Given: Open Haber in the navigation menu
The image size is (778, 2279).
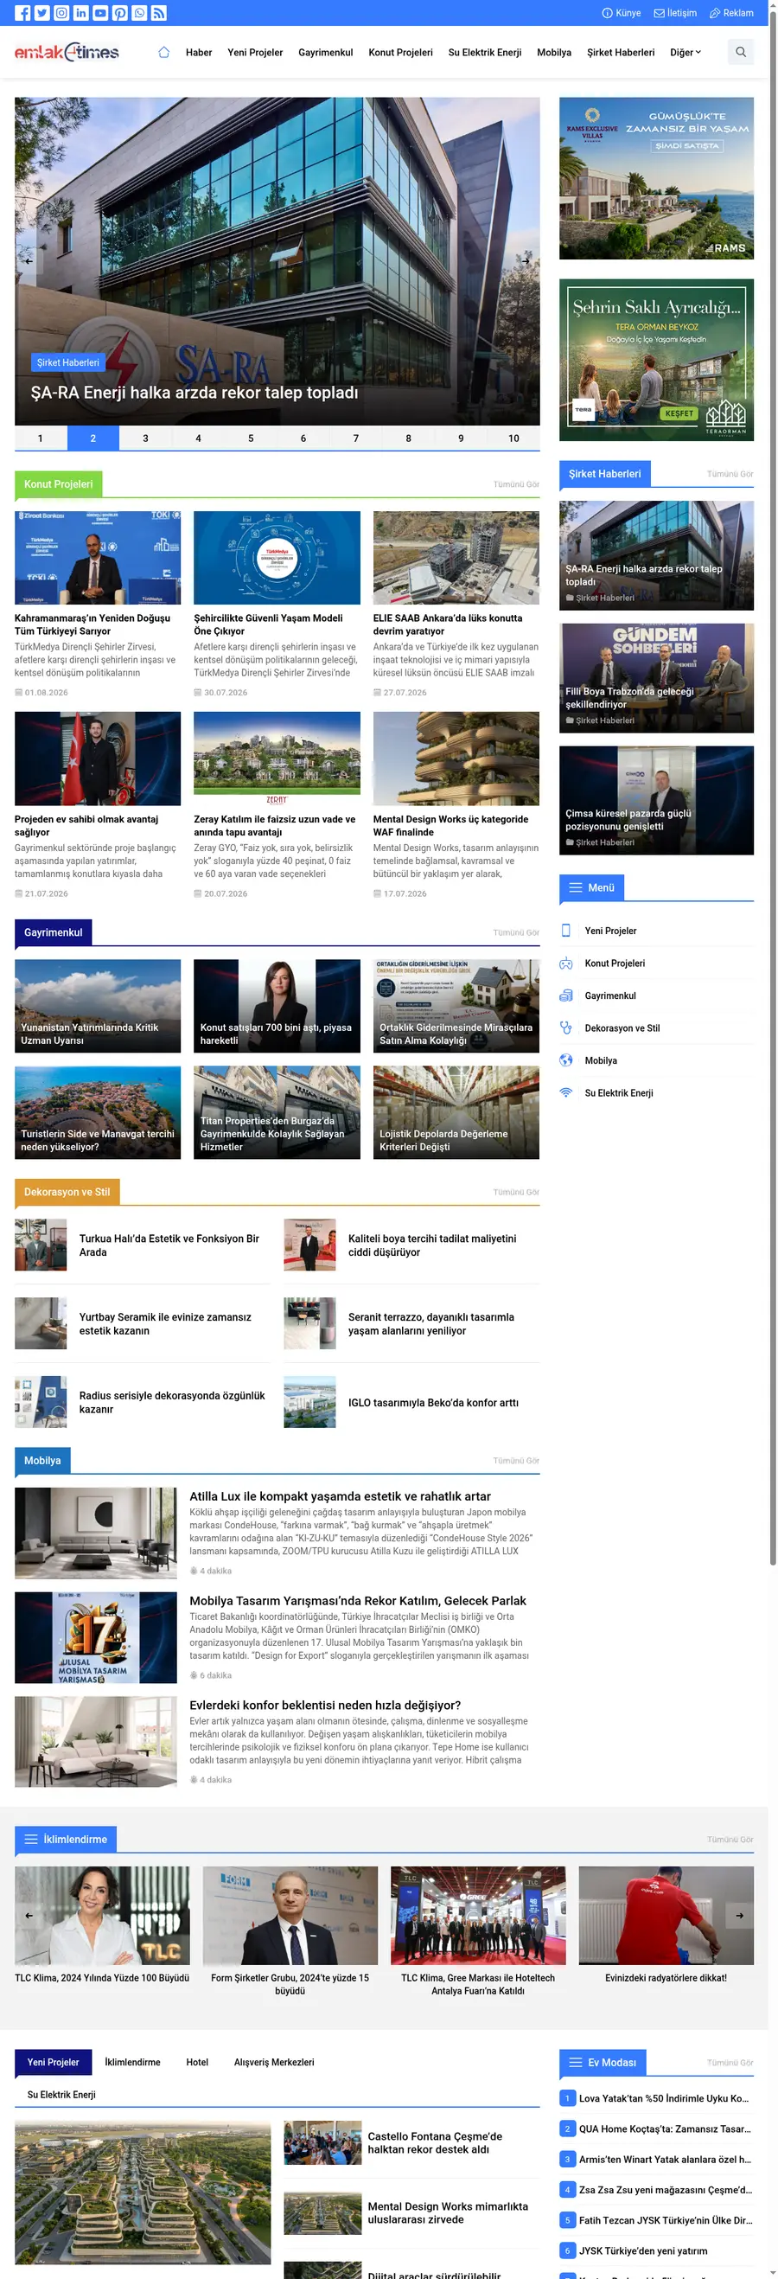Looking at the screenshot, I should point(199,52).
